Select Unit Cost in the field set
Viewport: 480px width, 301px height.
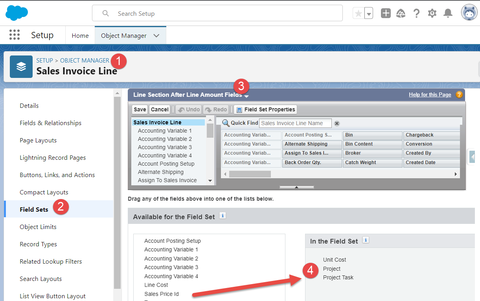(x=335, y=260)
